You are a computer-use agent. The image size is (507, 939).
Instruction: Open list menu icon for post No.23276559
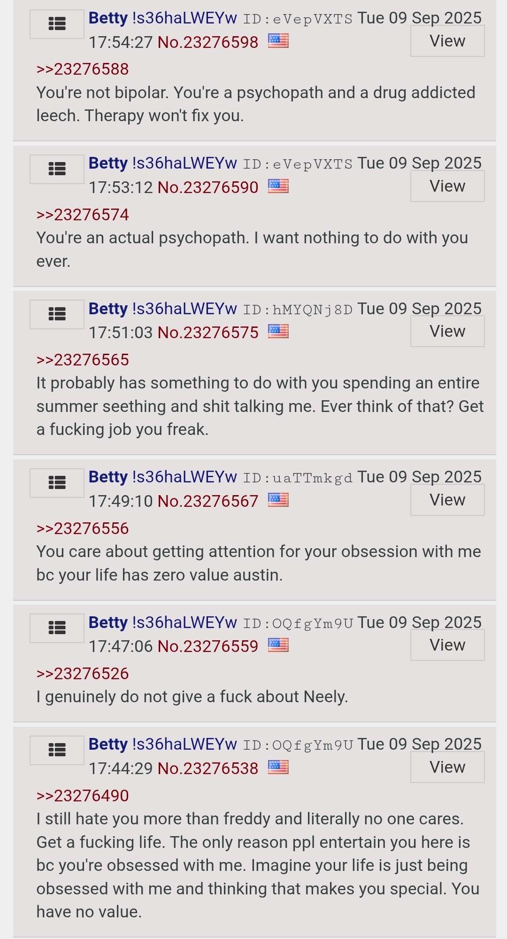(x=57, y=628)
